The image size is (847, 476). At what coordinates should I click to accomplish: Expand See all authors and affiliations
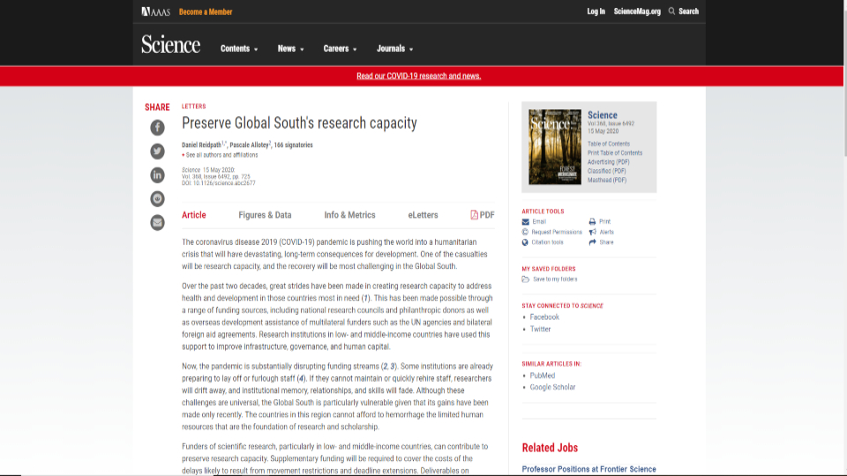(220, 155)
